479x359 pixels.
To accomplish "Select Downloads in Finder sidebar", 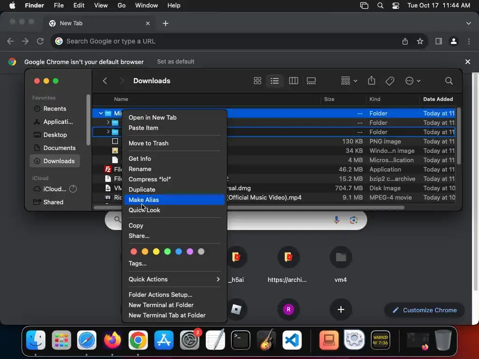I will [x=55, y=161].
